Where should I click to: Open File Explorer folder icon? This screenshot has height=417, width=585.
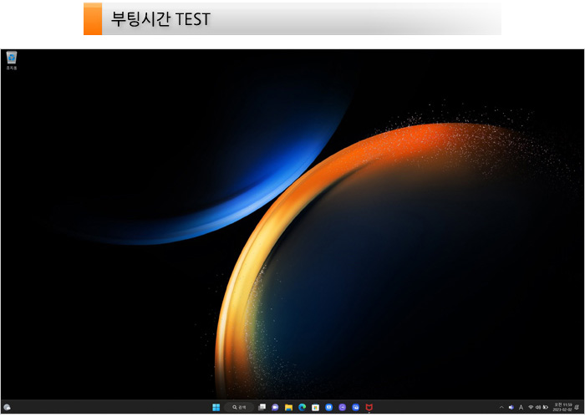click(288, 407)
